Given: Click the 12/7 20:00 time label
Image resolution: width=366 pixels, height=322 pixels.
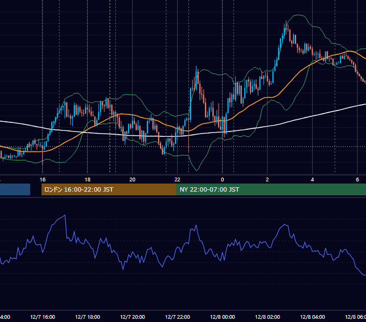Looking at the screenshot, I should (x=132, y=317).
